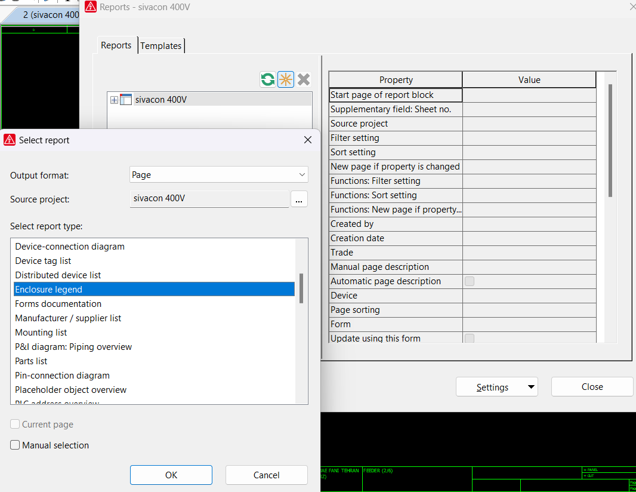Screen dimensions: 636x492
Task: Select Functions: New page if property row
Action: [x=462, y=210]
